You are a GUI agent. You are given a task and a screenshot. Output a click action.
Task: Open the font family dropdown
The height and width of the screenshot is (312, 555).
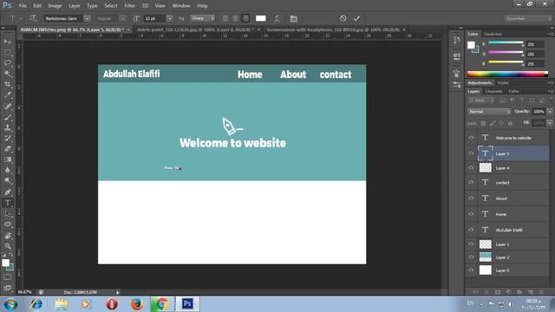coord(87,18)
